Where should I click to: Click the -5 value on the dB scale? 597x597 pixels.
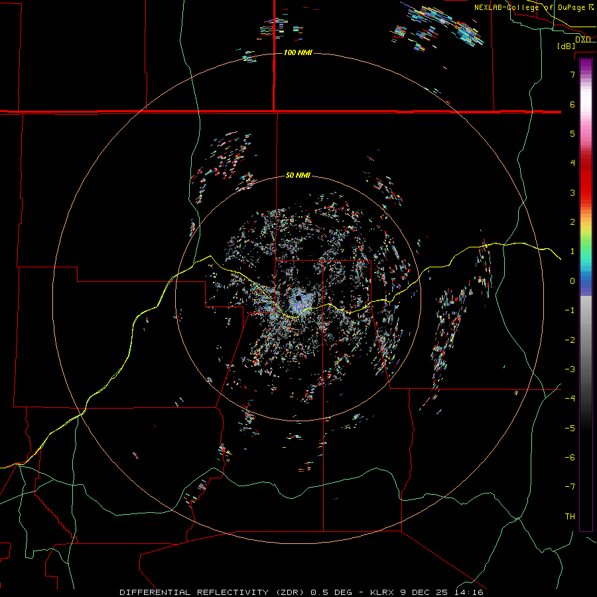coord(570,429)
